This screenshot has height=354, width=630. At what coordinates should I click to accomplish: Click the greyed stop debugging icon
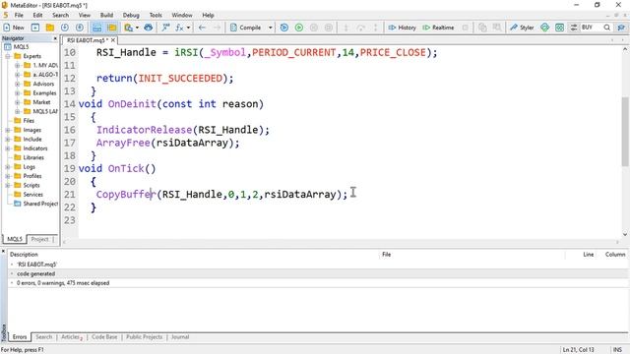[x=329, y=28]
